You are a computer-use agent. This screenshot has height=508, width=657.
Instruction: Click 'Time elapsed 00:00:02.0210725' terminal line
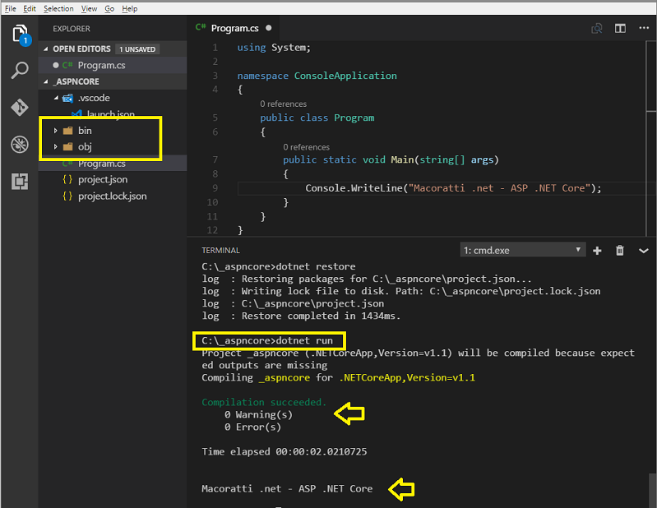click(284, 451)
